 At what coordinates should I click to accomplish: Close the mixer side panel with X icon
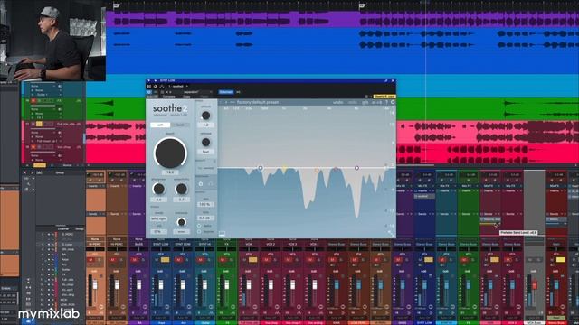[x=24, y=172]
